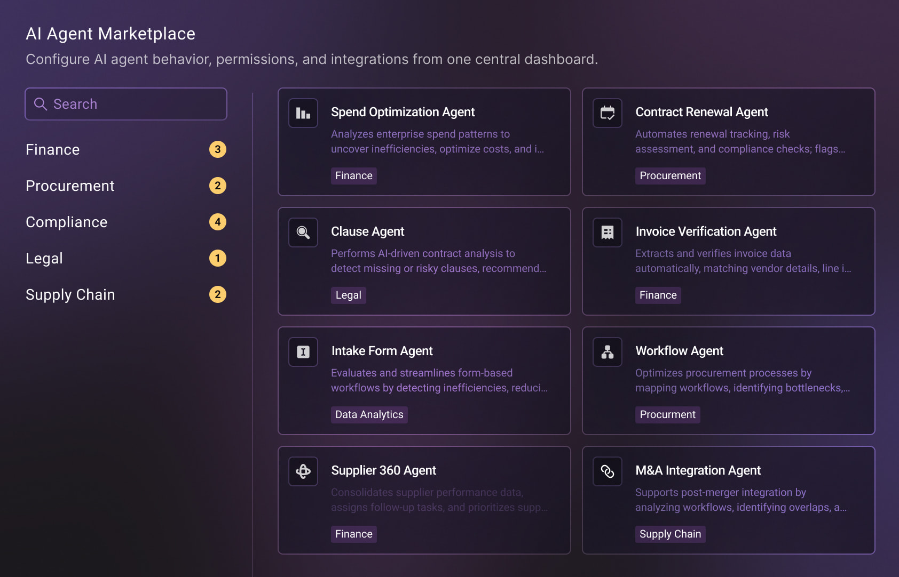The height and width of the screenshot is (577, 899).
Task: Click the Clause Agent magnifier icon
Action: [x=303, y=233]
